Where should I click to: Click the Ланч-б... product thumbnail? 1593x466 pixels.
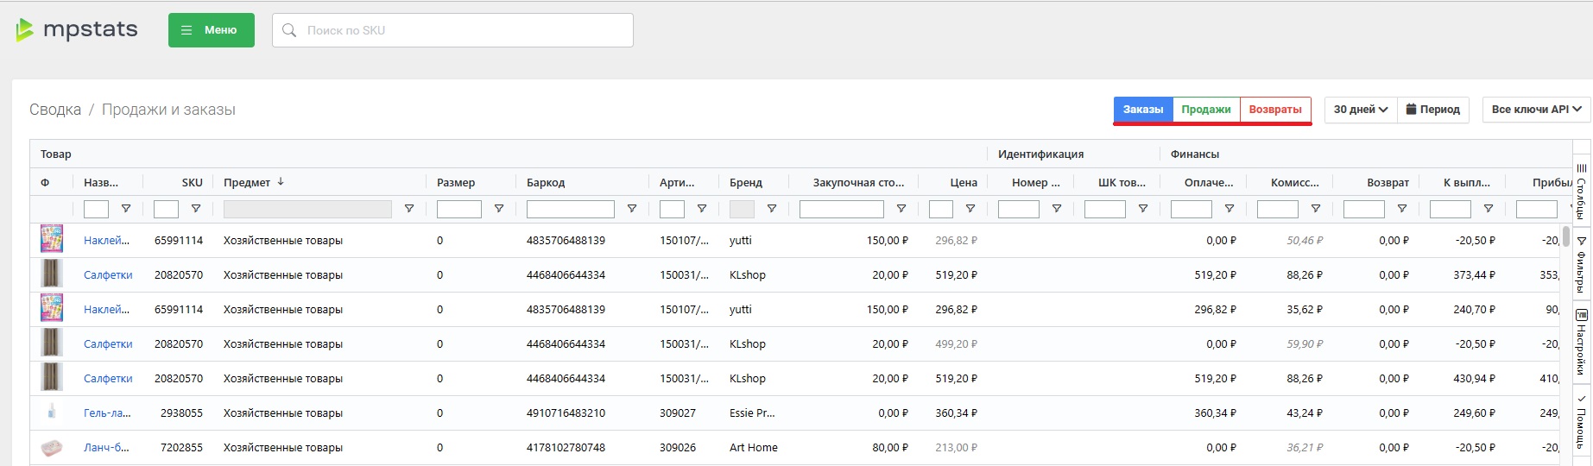[x=52, y=448]
